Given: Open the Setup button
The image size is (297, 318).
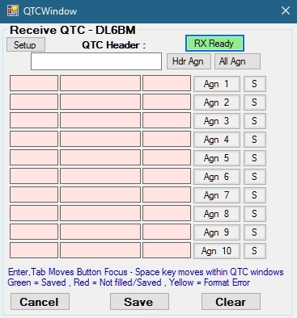Looking at the screenshot, I should [x=26, y=44].
